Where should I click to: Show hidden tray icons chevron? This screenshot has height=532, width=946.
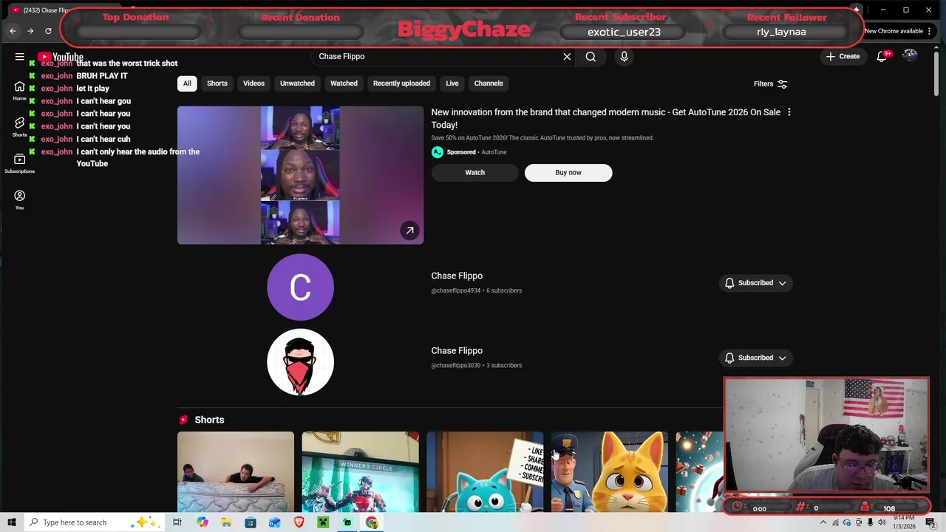[x=823, y=522]
